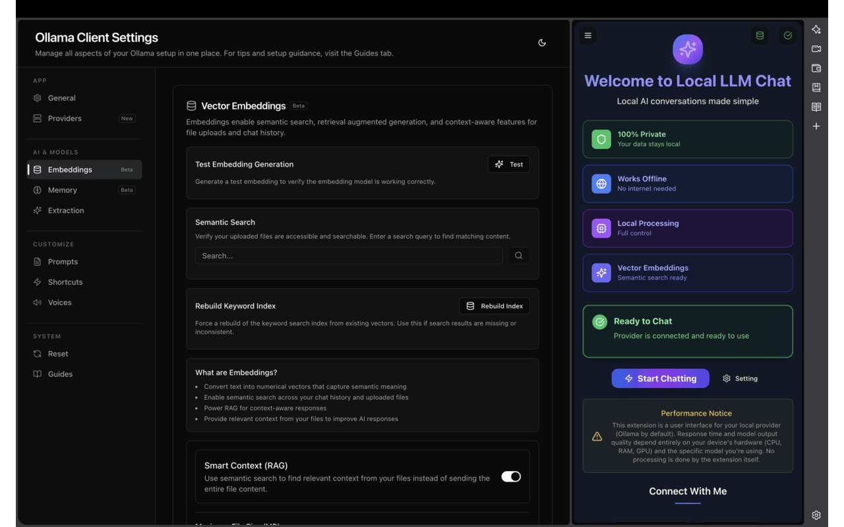Click the green database icon in chat header
The width and height of the screenshot is (844, 527).
(x=760, y=36)
